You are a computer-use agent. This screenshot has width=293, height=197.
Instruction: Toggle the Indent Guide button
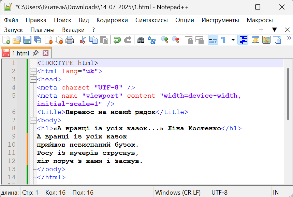(x=243, y=40)
